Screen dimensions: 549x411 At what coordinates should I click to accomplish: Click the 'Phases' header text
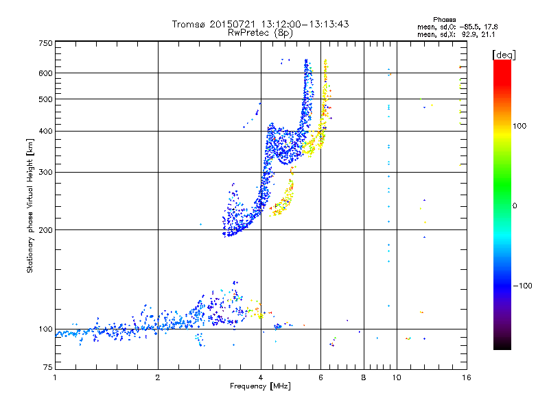point(444,20)
